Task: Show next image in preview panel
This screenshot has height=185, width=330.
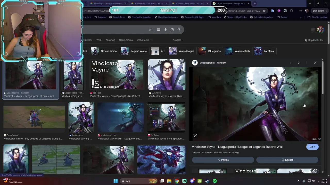Action: (x=299, y=63)
